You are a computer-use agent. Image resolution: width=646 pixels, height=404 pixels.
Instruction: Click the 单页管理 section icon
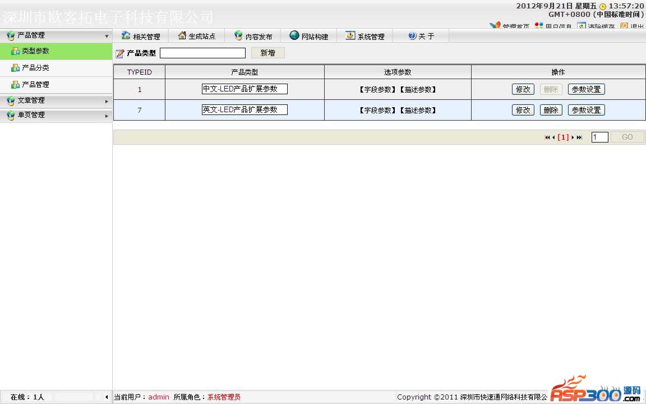click(x=11, y=116)
